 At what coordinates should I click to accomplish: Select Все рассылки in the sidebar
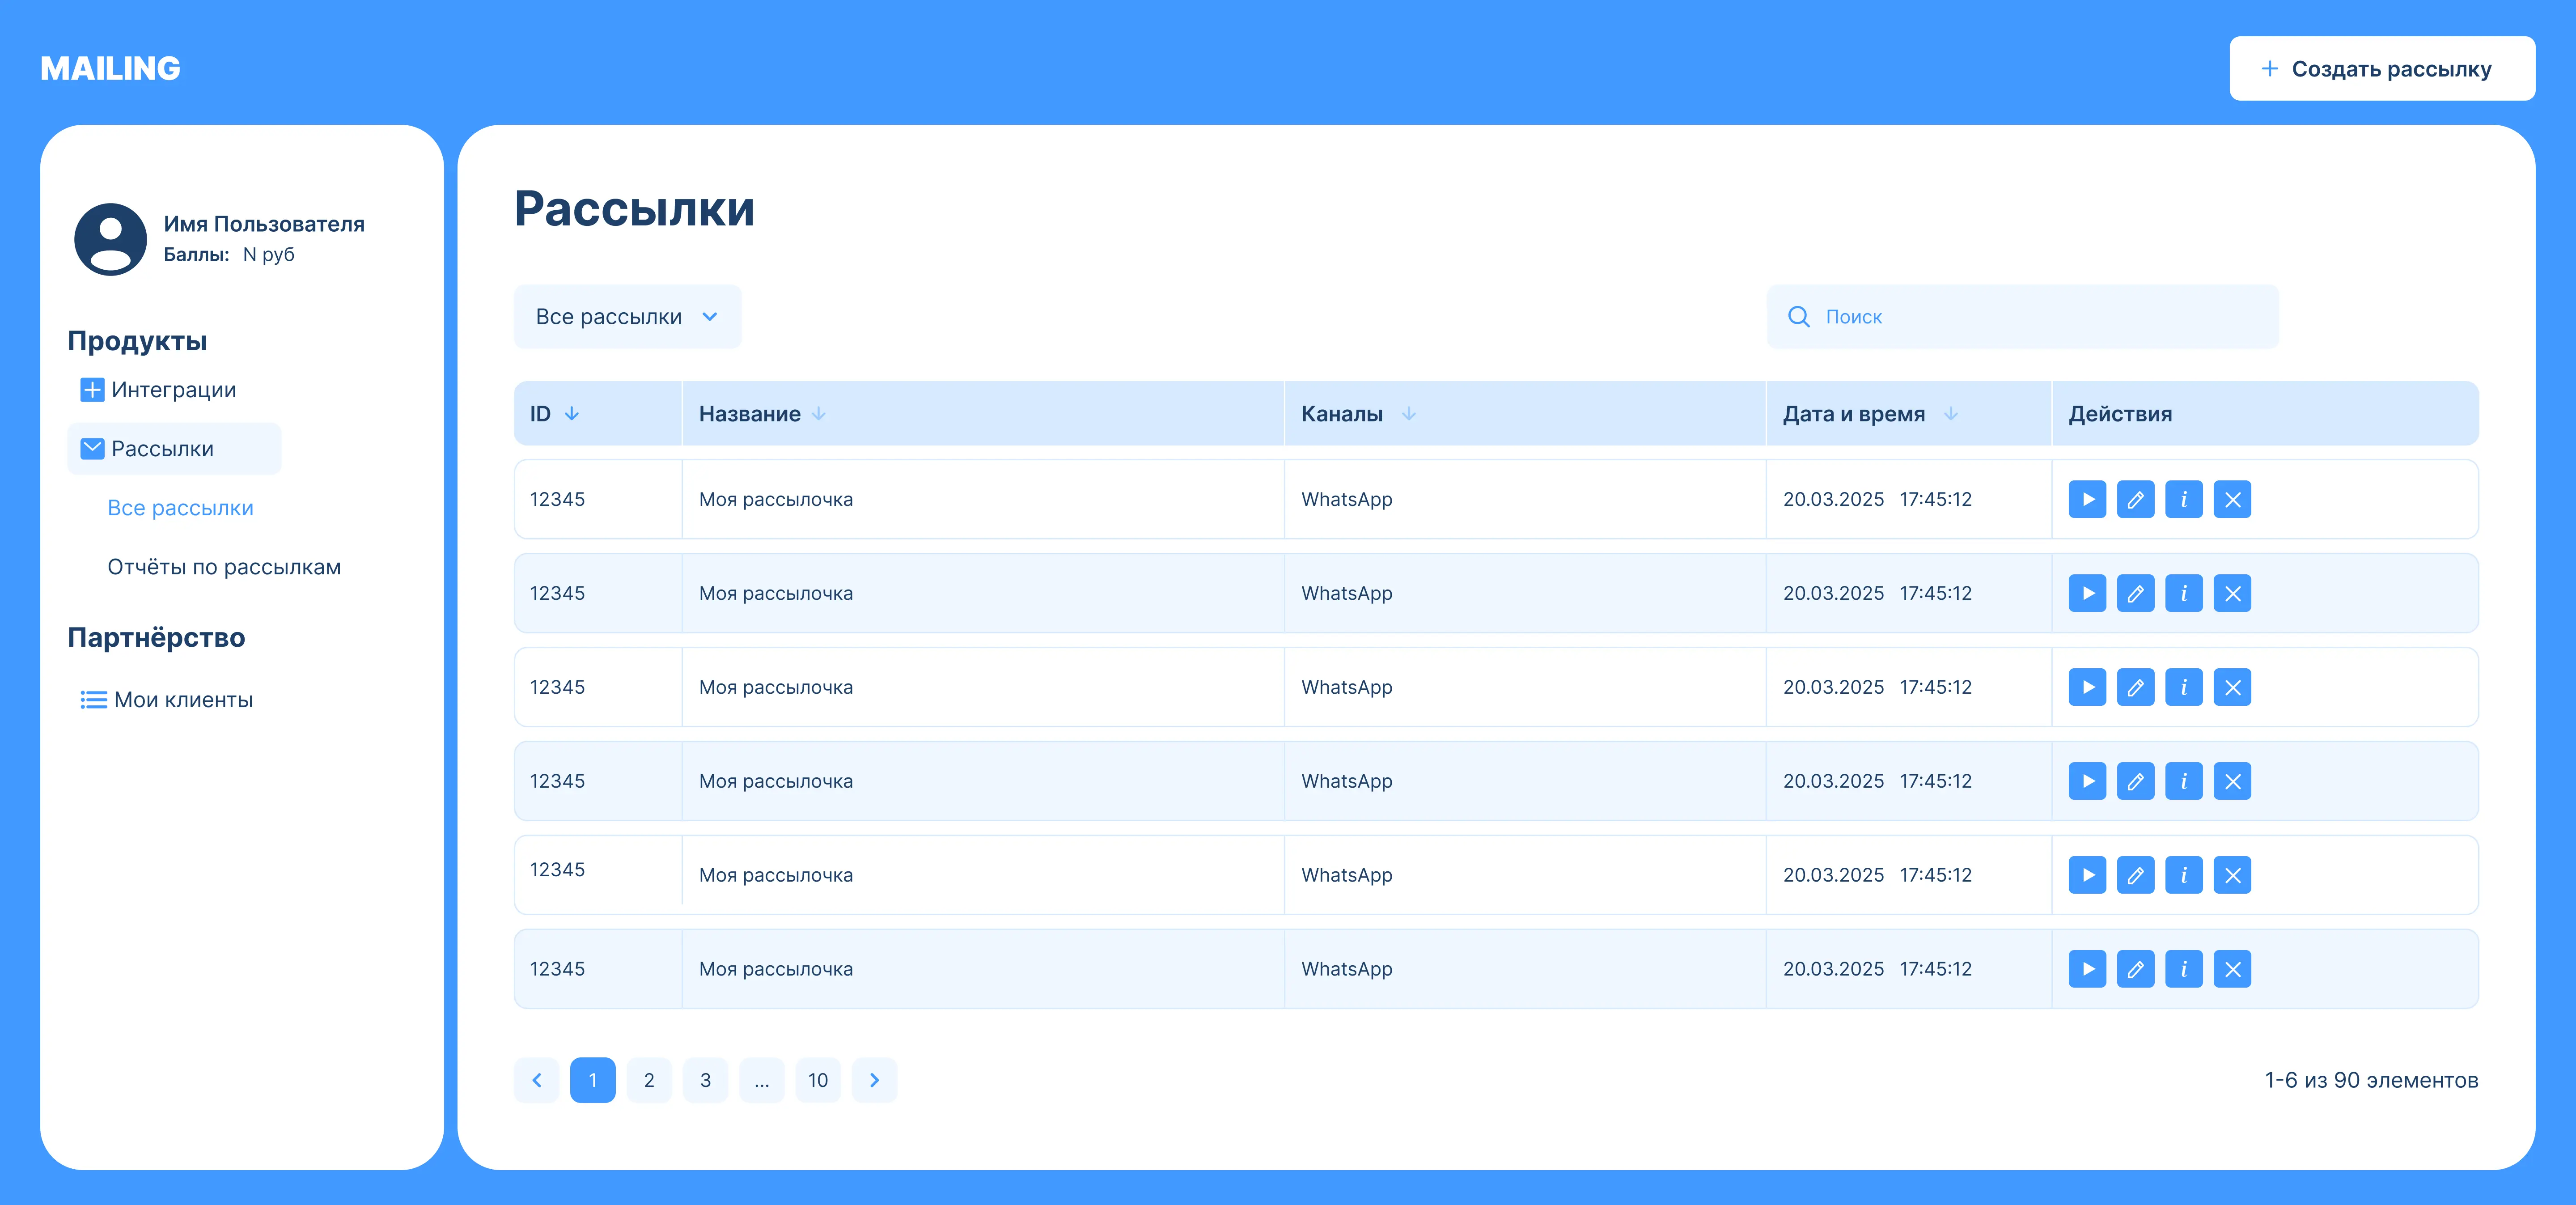(x=180, y=508)
